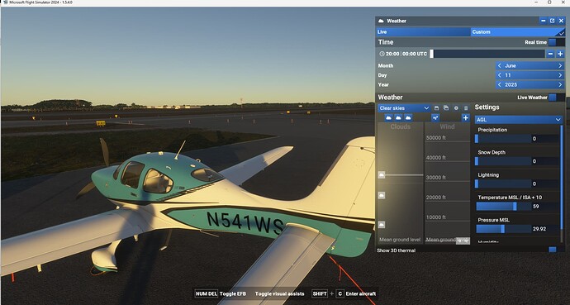Viewport: 570px width, 305px height.
Task: Click the wind layer icon above Wind
Action: tap(435, 117)
